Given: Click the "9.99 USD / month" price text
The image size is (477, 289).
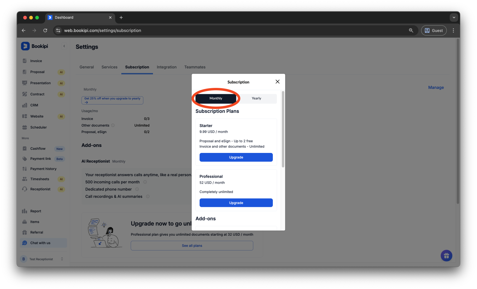Looking at the screenshot, I should (214, 132).
